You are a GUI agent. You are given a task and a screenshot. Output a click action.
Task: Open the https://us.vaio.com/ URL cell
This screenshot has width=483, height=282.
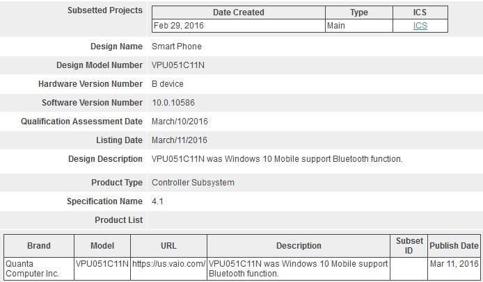[x=168, y=264]
